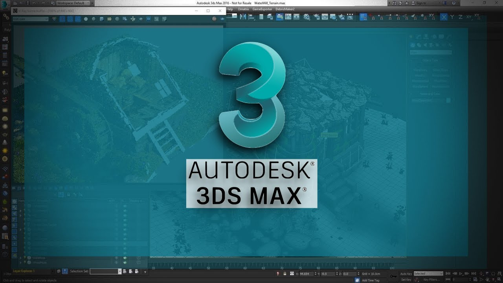Open the Selection Set combo box
Screen dimensions: 503x283
pyautogui.click(x=104, y=271)
